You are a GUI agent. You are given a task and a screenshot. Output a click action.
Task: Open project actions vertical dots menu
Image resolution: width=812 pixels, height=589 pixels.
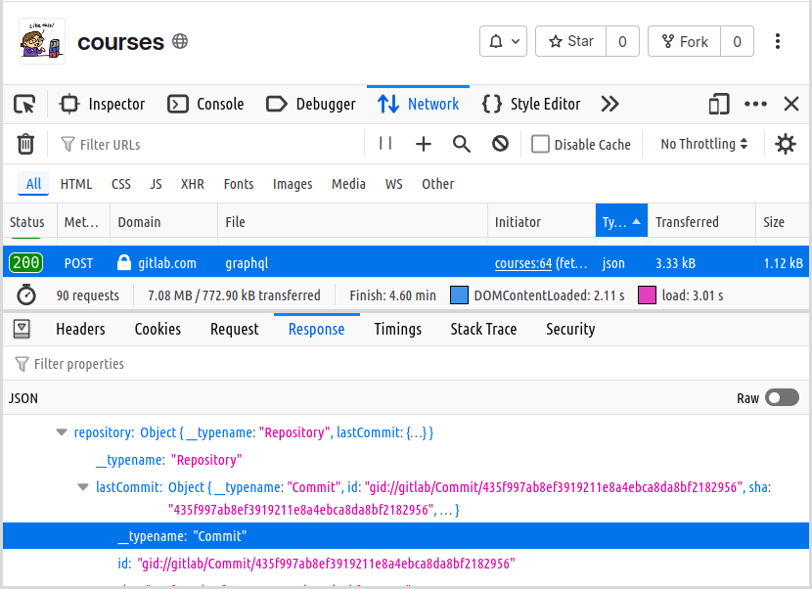(778, 41)
